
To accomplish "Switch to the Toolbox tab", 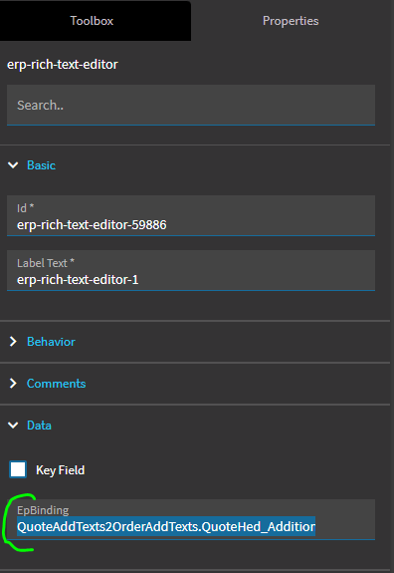I will (92, 21).
